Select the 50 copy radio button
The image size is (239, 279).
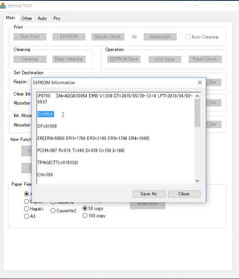[x=85, y=208]
